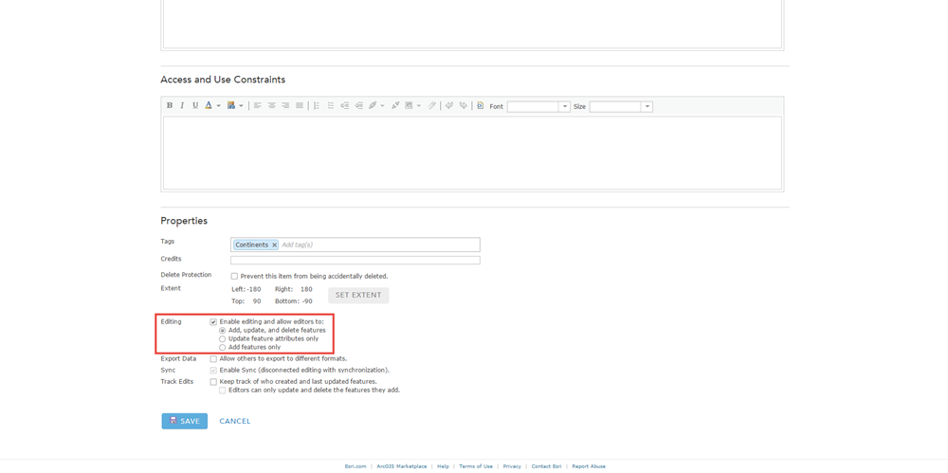Click the insert image icon
Screen dimensions: 948x473
tap(409, 105)
